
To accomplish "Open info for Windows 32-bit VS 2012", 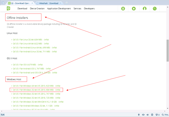I will [x=58, y=94].
